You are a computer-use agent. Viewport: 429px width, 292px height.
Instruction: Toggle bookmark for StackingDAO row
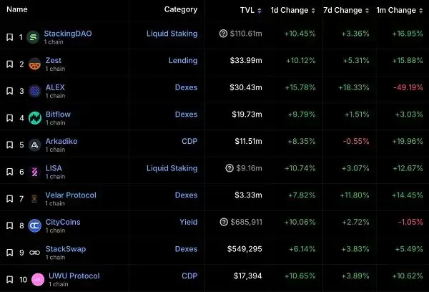[9, 37]
